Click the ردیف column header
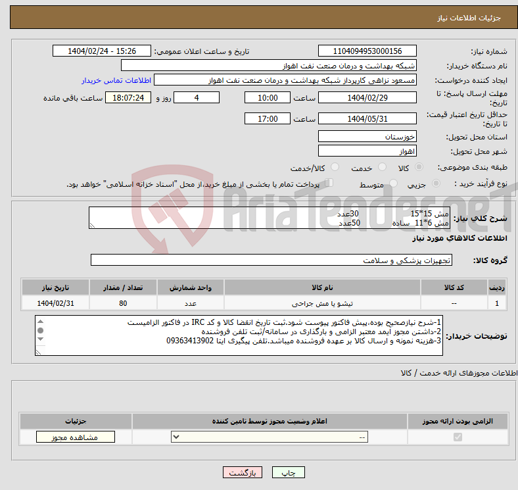Screen dimensions: 518x490 click(x=497, y=287)
